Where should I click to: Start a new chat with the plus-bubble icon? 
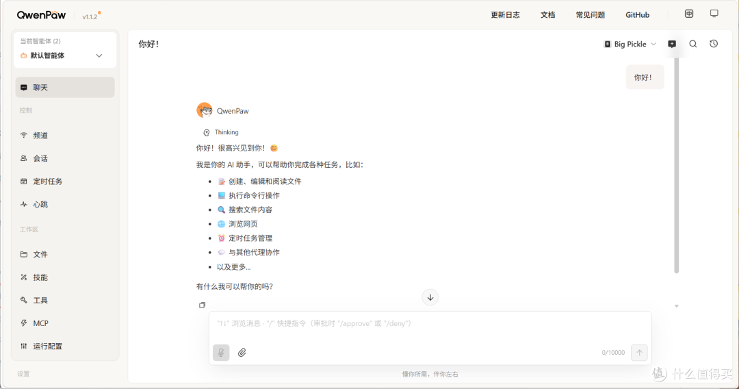pos(672,44)
